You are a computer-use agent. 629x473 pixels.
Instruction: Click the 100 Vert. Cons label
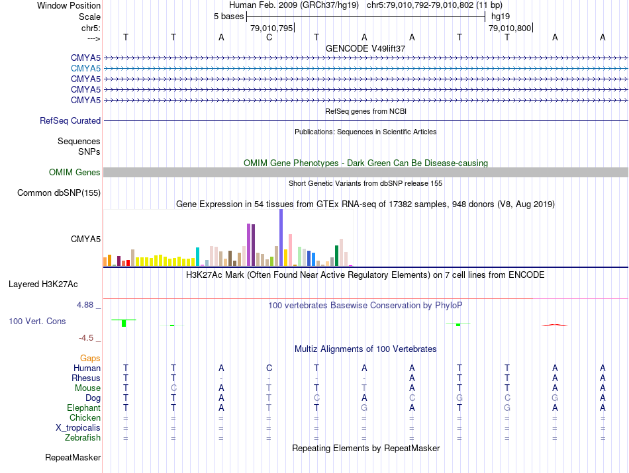point(37,321)
